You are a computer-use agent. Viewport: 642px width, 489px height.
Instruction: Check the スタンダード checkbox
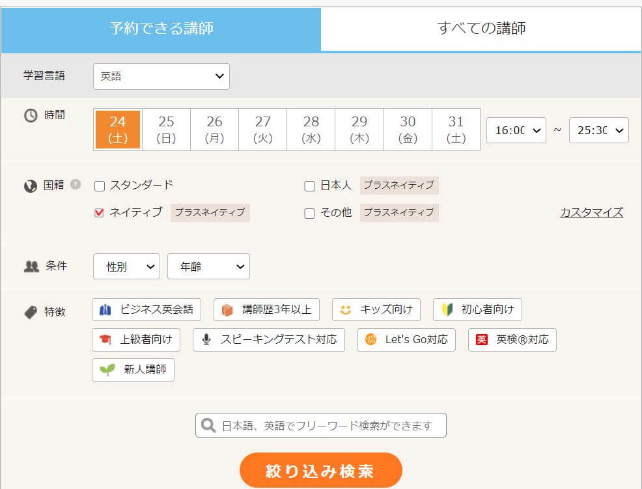[x=99, y=185]
